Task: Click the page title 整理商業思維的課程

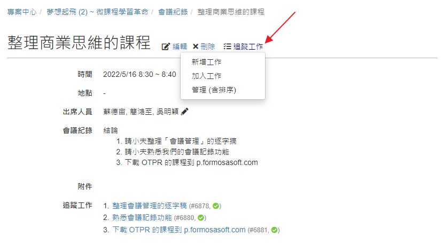Action: pos(79,43)
